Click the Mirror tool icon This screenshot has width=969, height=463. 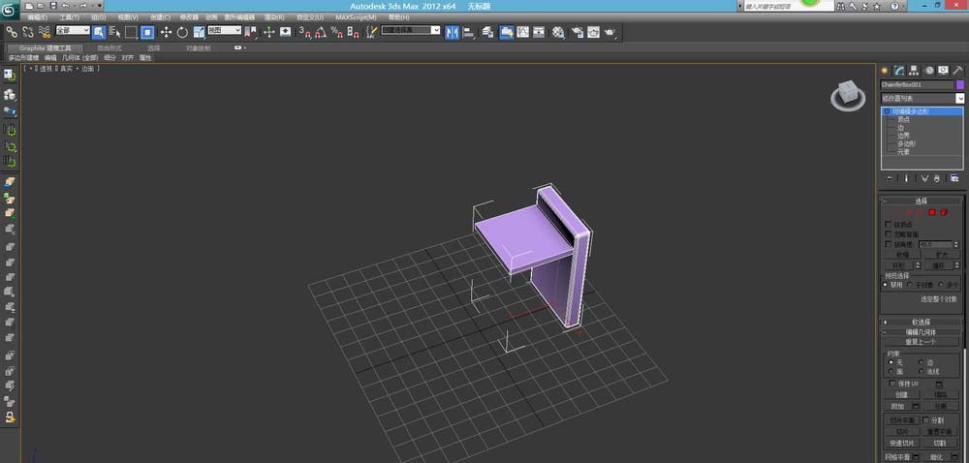pos(453,32)
